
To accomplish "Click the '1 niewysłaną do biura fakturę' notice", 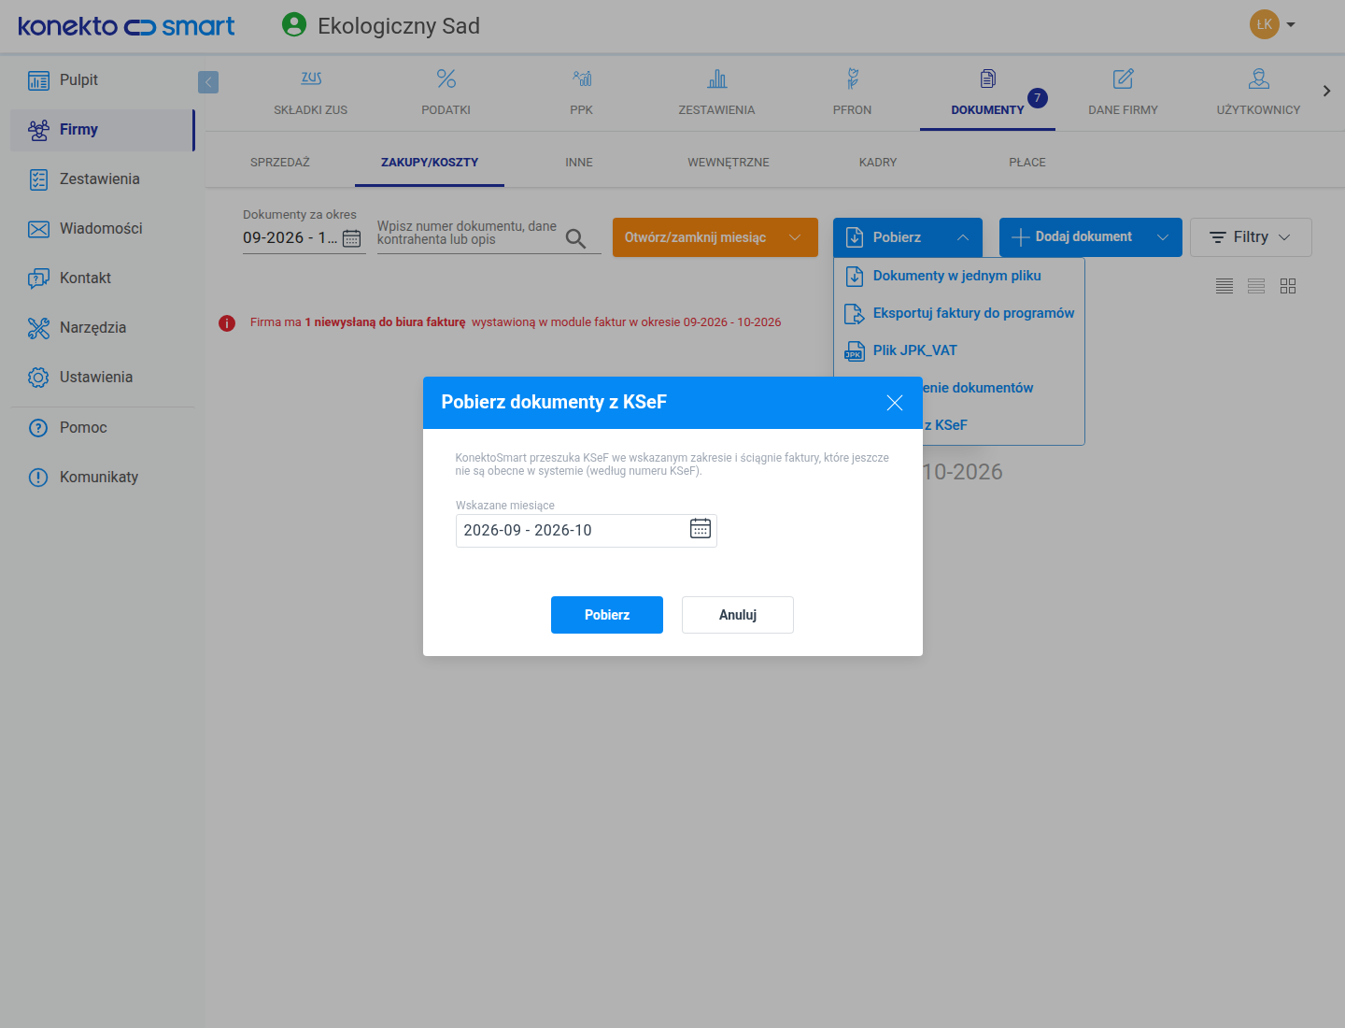I will (x=385, y=322).
